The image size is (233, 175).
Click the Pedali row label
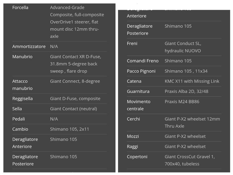pos(18,119)
